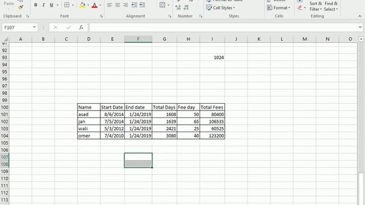Click the vertical scrollbar up arrow
The height and width of the screenshot is (205, 365).
coord(361,39)
